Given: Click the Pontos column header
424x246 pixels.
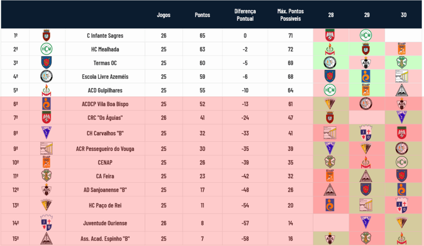Looking at the screenshot, I should tap(202, 15).
